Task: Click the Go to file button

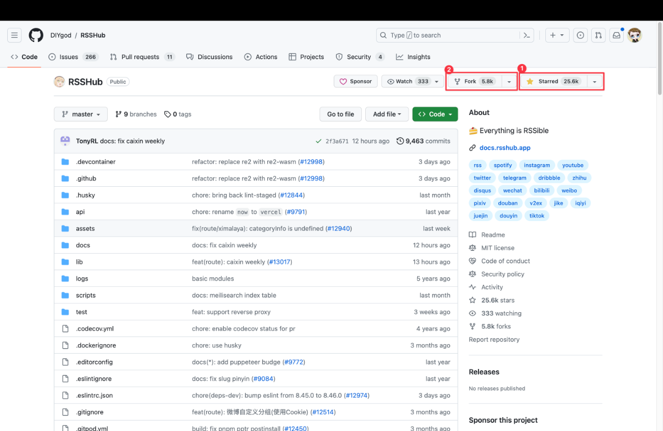Action: pyautogui.click(x=340, y=114)
